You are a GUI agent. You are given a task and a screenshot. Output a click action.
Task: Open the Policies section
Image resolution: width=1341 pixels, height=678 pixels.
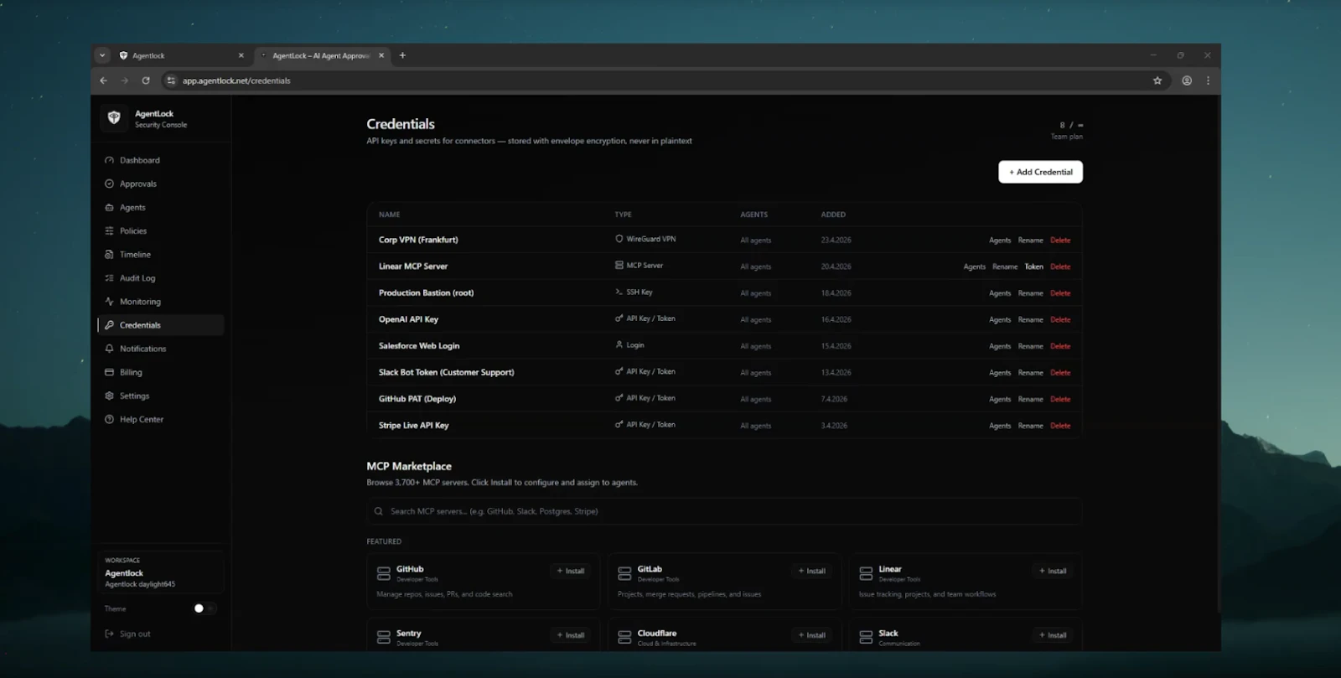point(161,230)
